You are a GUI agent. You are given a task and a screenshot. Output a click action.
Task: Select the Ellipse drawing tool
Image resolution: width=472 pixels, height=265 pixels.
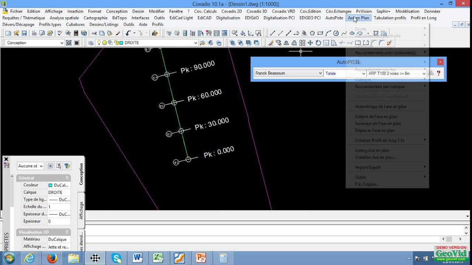[x=352, y=33]
